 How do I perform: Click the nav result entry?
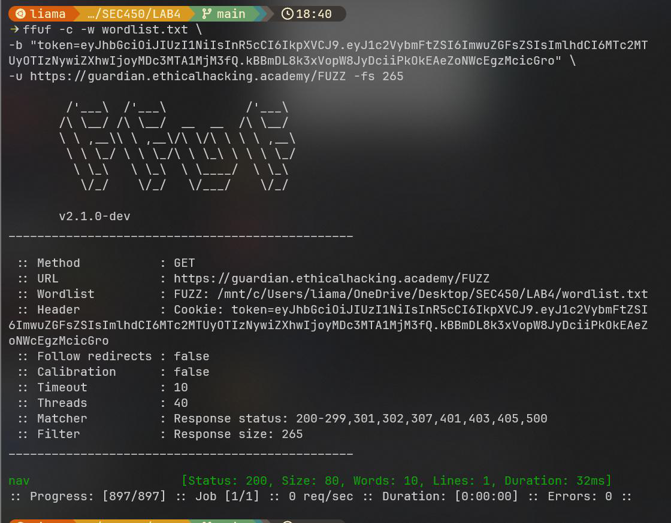[19, 481]
